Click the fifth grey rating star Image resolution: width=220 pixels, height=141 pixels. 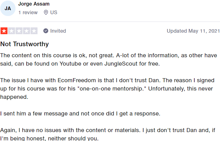(34, 31)
